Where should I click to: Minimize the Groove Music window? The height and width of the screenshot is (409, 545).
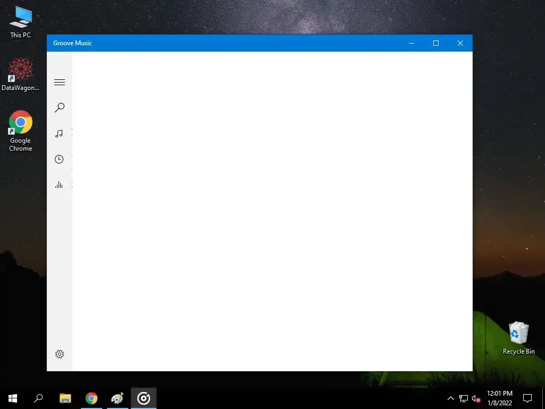click(411, 43)
